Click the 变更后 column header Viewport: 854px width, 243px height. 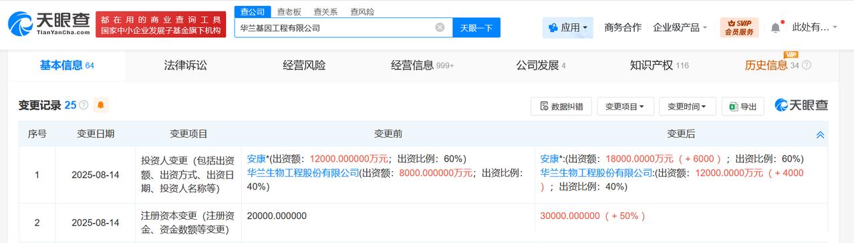681,134
